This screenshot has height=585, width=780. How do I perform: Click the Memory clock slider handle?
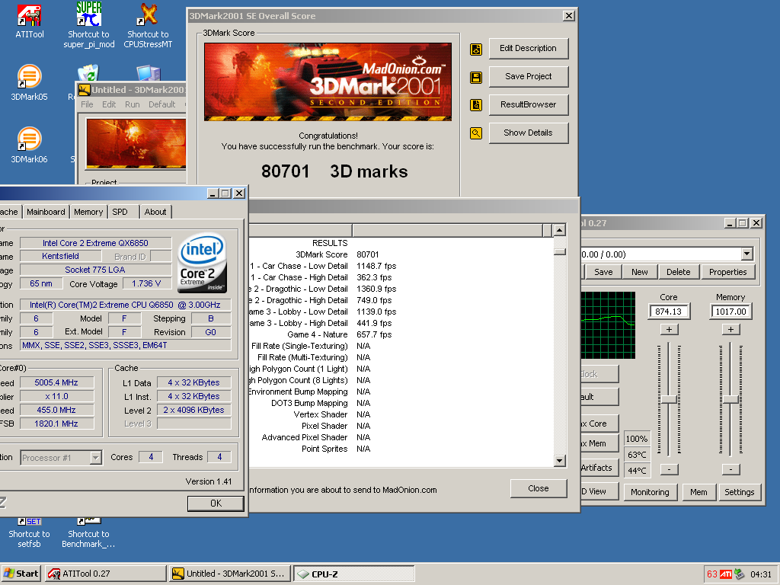[730, 399]
